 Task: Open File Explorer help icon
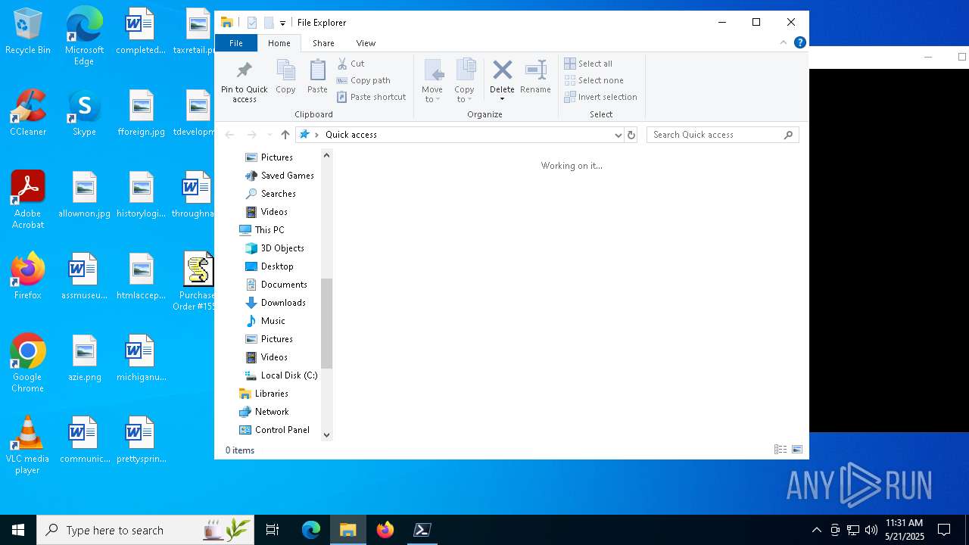(x=799, y=42)
